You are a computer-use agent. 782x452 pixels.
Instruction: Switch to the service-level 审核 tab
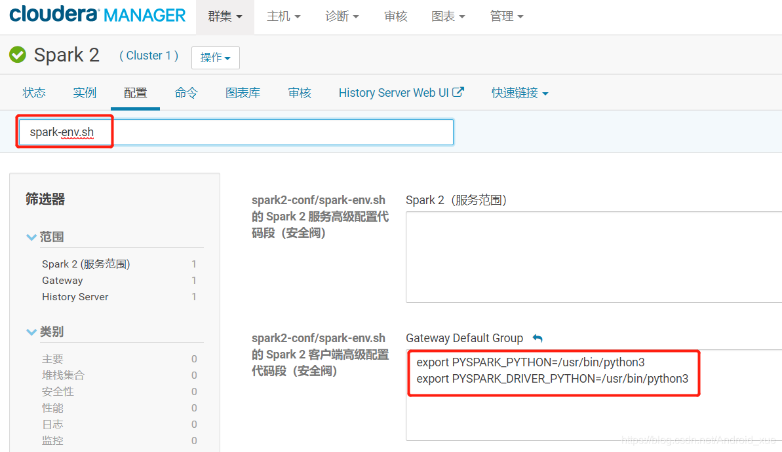pyautogui.click(x=300, y=93)
